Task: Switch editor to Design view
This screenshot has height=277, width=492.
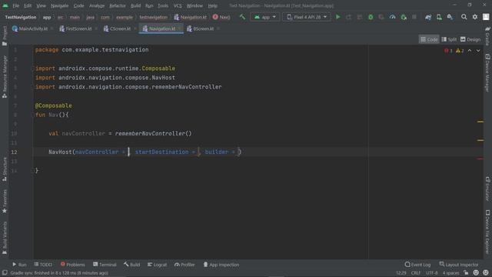Action: tap(470, 39)
